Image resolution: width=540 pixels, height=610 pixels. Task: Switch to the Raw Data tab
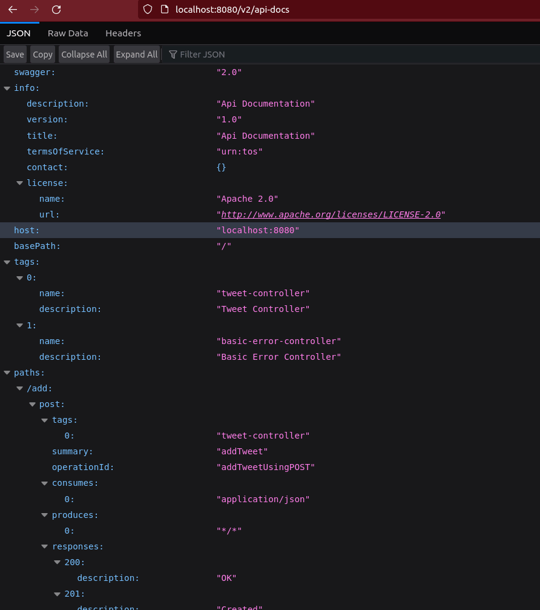click(68, 33)
